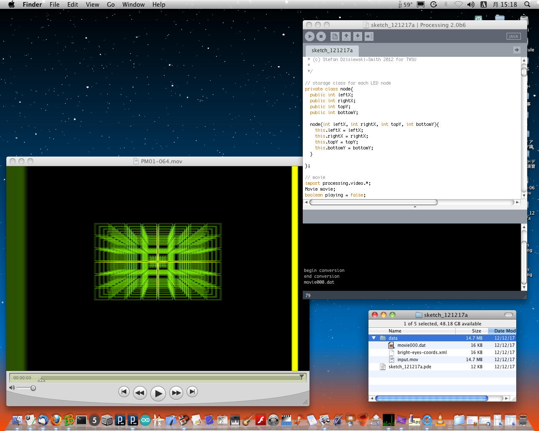Launch VLC from the Dock

tap(440, 420)
